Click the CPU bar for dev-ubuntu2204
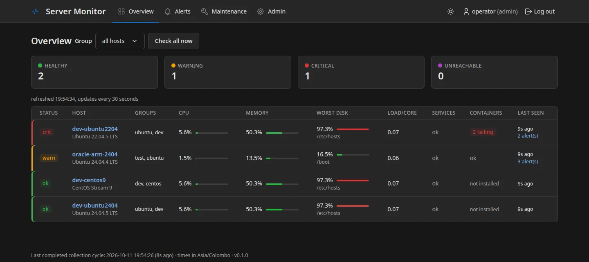Image resolution: width=589 pixels, height=262 pixels. pos(212,133)
